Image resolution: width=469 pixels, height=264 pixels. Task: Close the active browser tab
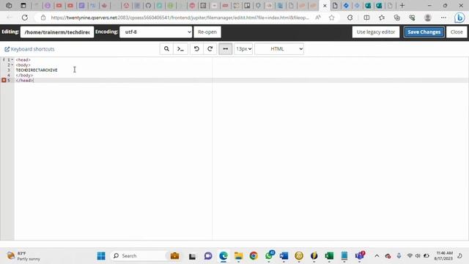click(x=325, y=6)
